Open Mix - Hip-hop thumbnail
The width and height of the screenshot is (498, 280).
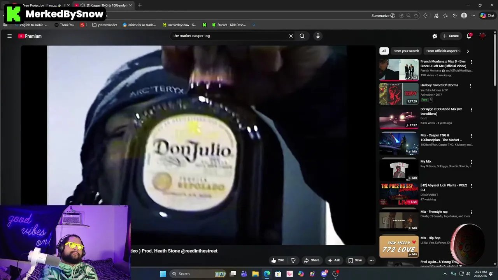(x=399, y=246)
